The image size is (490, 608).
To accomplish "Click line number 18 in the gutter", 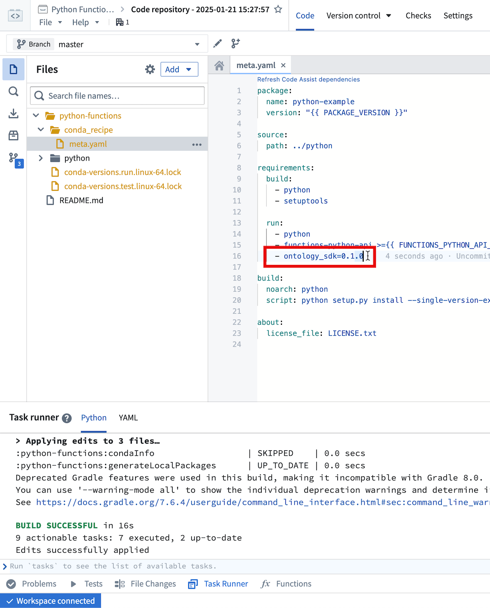I will point(237,278).
